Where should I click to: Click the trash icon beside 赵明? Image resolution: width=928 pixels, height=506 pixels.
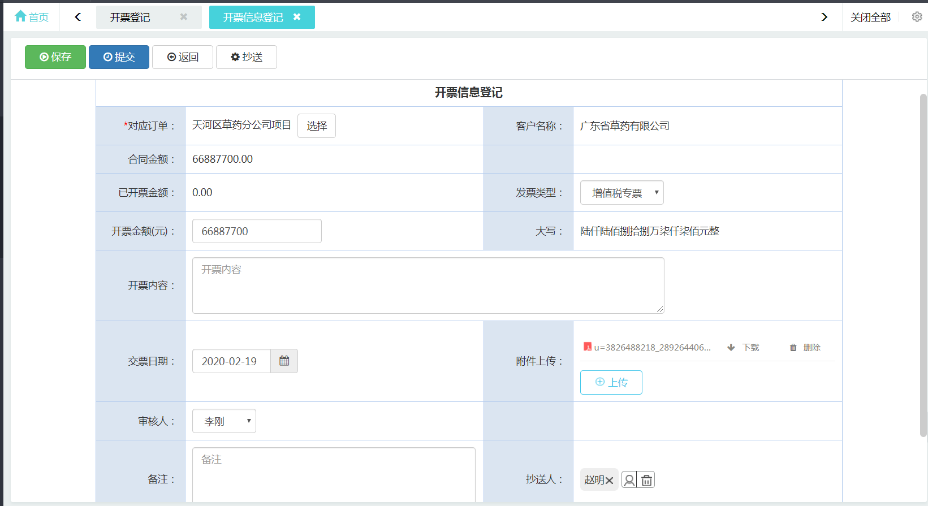646,480
